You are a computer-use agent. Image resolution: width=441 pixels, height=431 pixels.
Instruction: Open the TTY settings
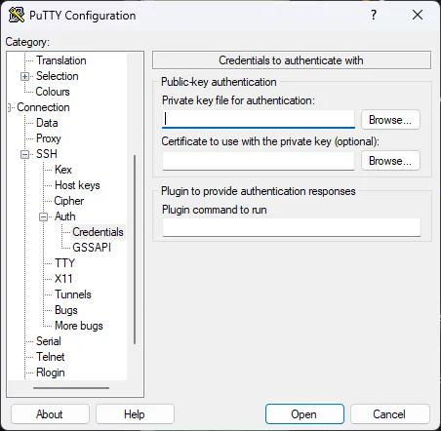(x=65, y=263)
